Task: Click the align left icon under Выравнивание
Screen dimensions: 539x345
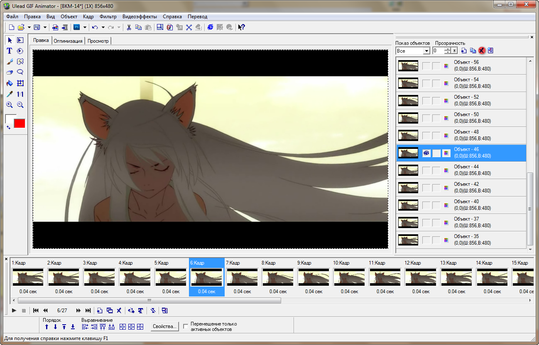Action: pyautogui.click(x=85, y=327)
